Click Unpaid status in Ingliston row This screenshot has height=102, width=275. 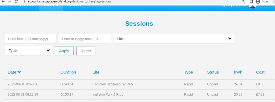pos(212,95)
